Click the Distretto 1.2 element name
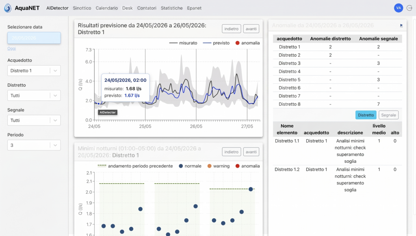The image size is (416, 236). click(x=287, y=169)
